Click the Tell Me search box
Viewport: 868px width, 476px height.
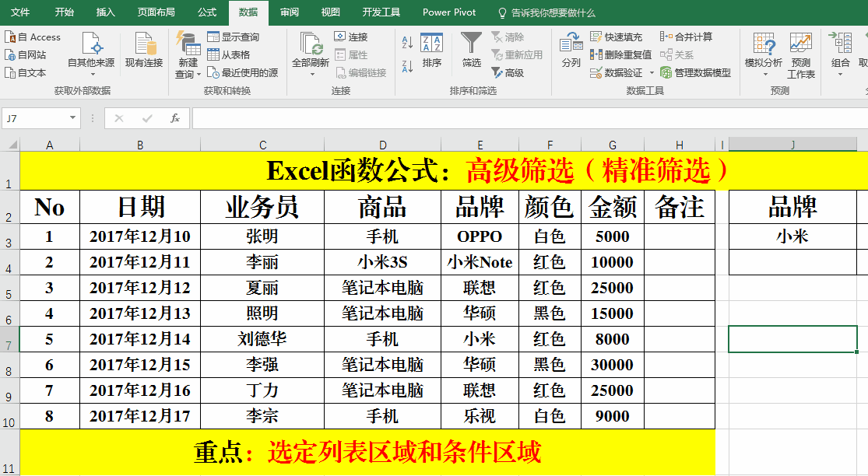(x=553, y=12)
